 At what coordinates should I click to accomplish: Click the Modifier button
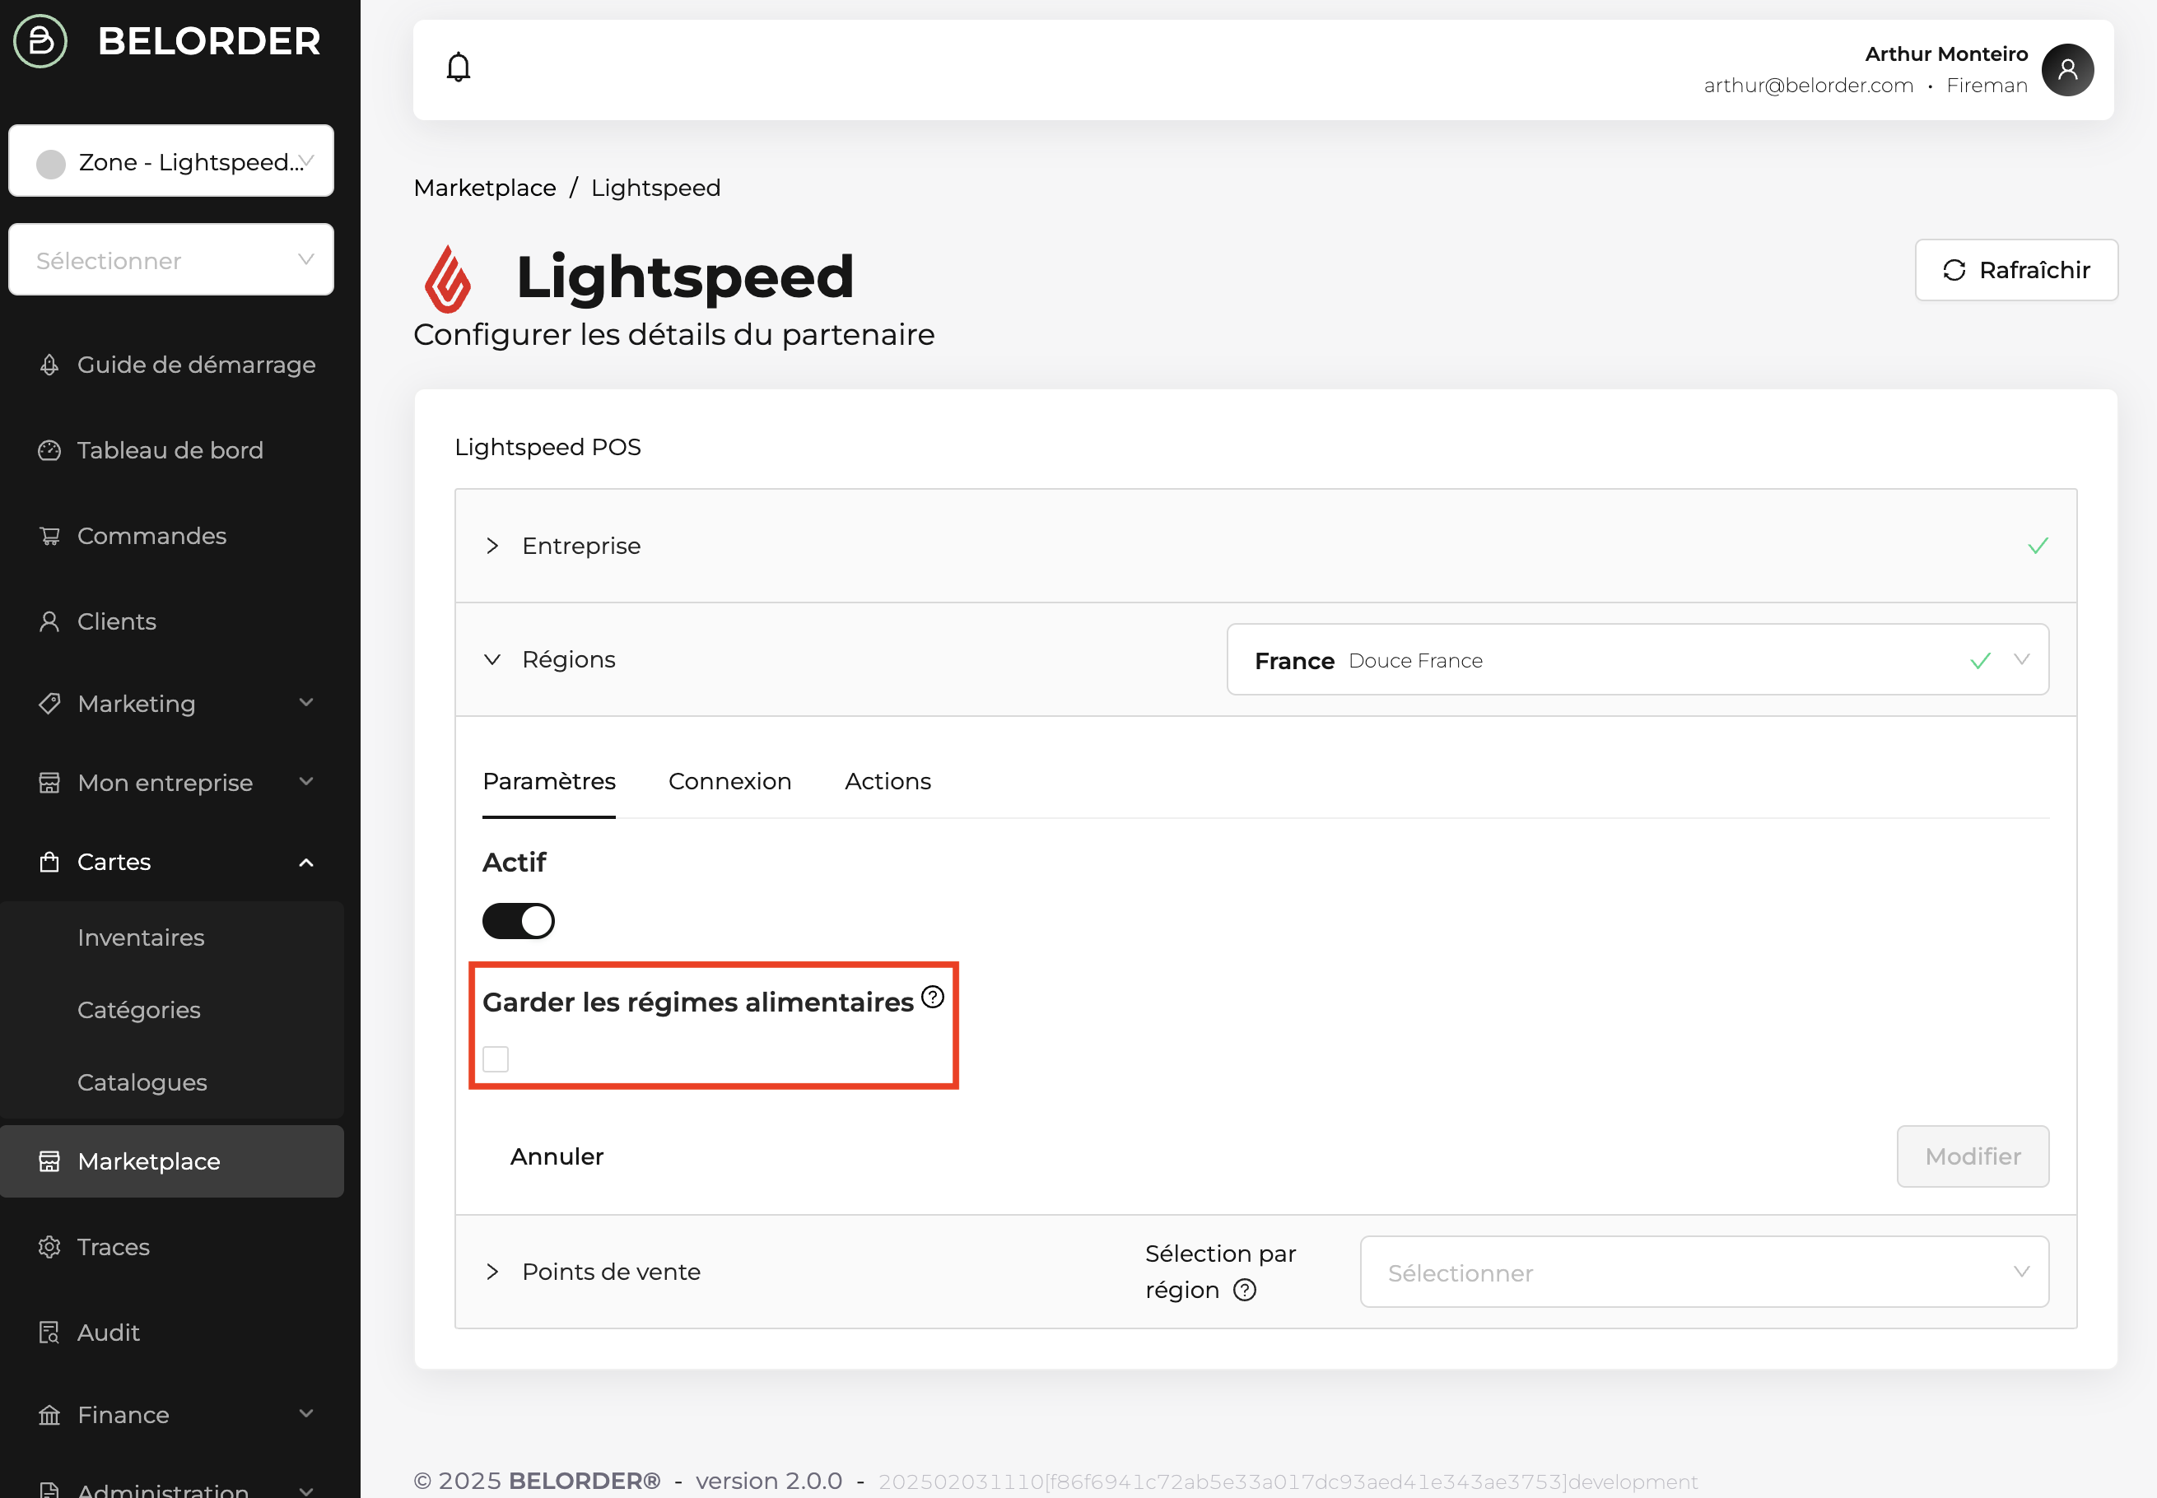point(1972,1156)
